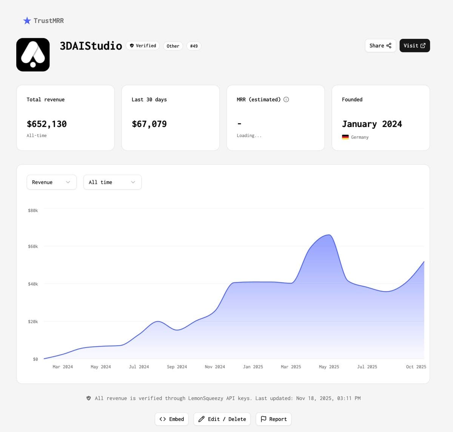Click the Germany flag icon

(345, 137)
